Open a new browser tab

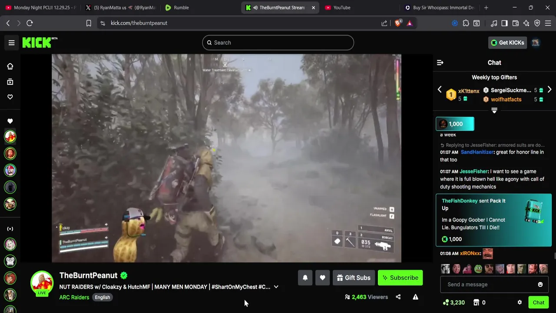pos(486,7)
